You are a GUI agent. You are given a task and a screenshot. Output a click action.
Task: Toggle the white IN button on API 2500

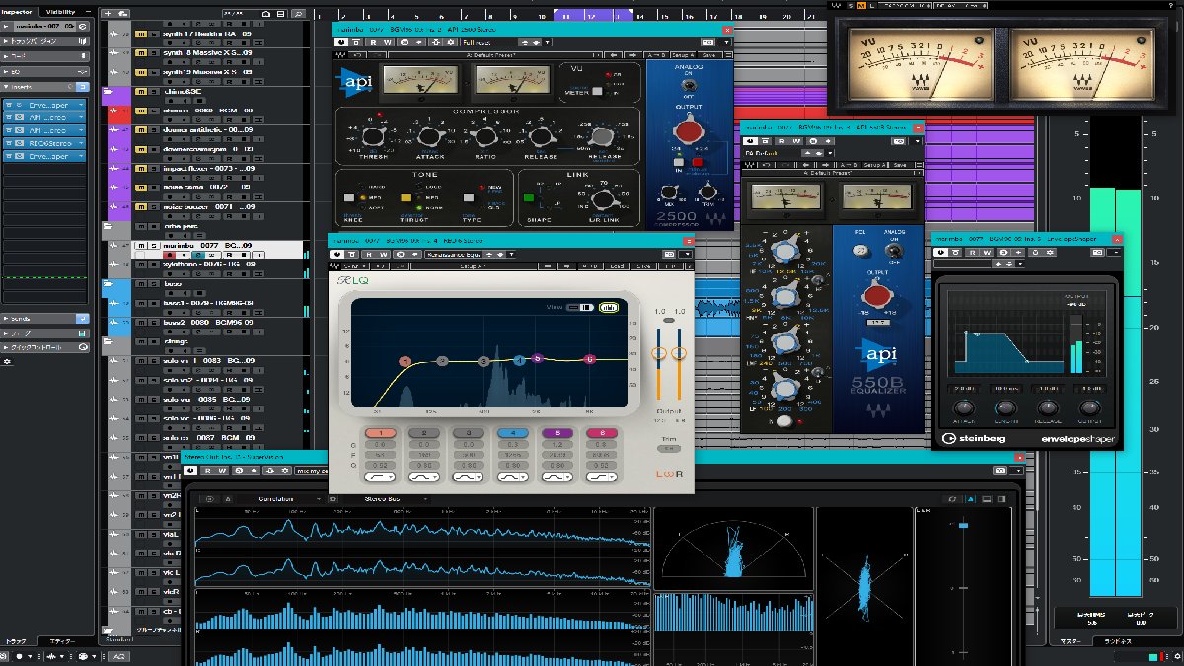(x=677, y=161)
